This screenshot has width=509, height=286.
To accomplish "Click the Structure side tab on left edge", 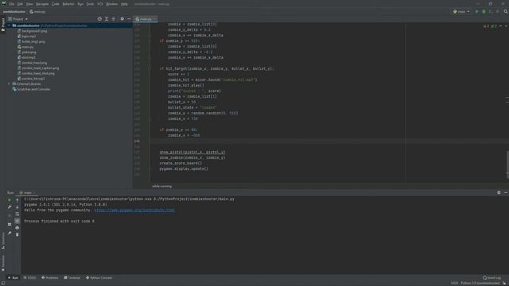I will [3, 241].
